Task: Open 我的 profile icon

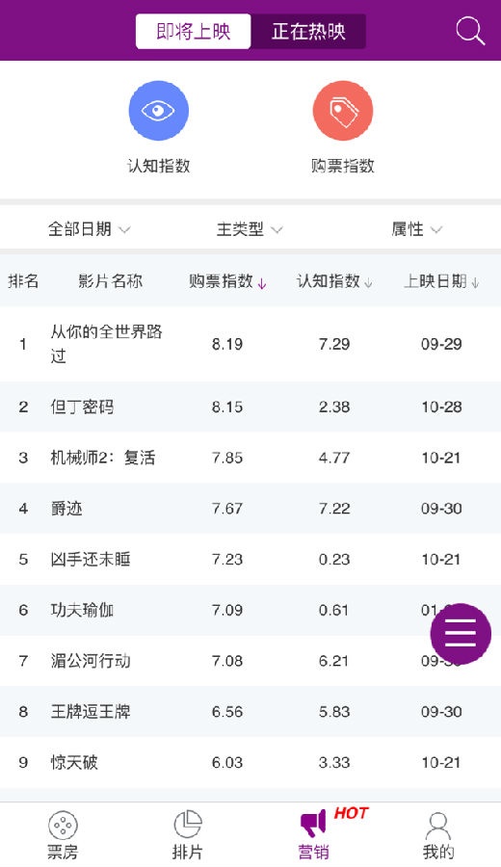Action: 438,827
